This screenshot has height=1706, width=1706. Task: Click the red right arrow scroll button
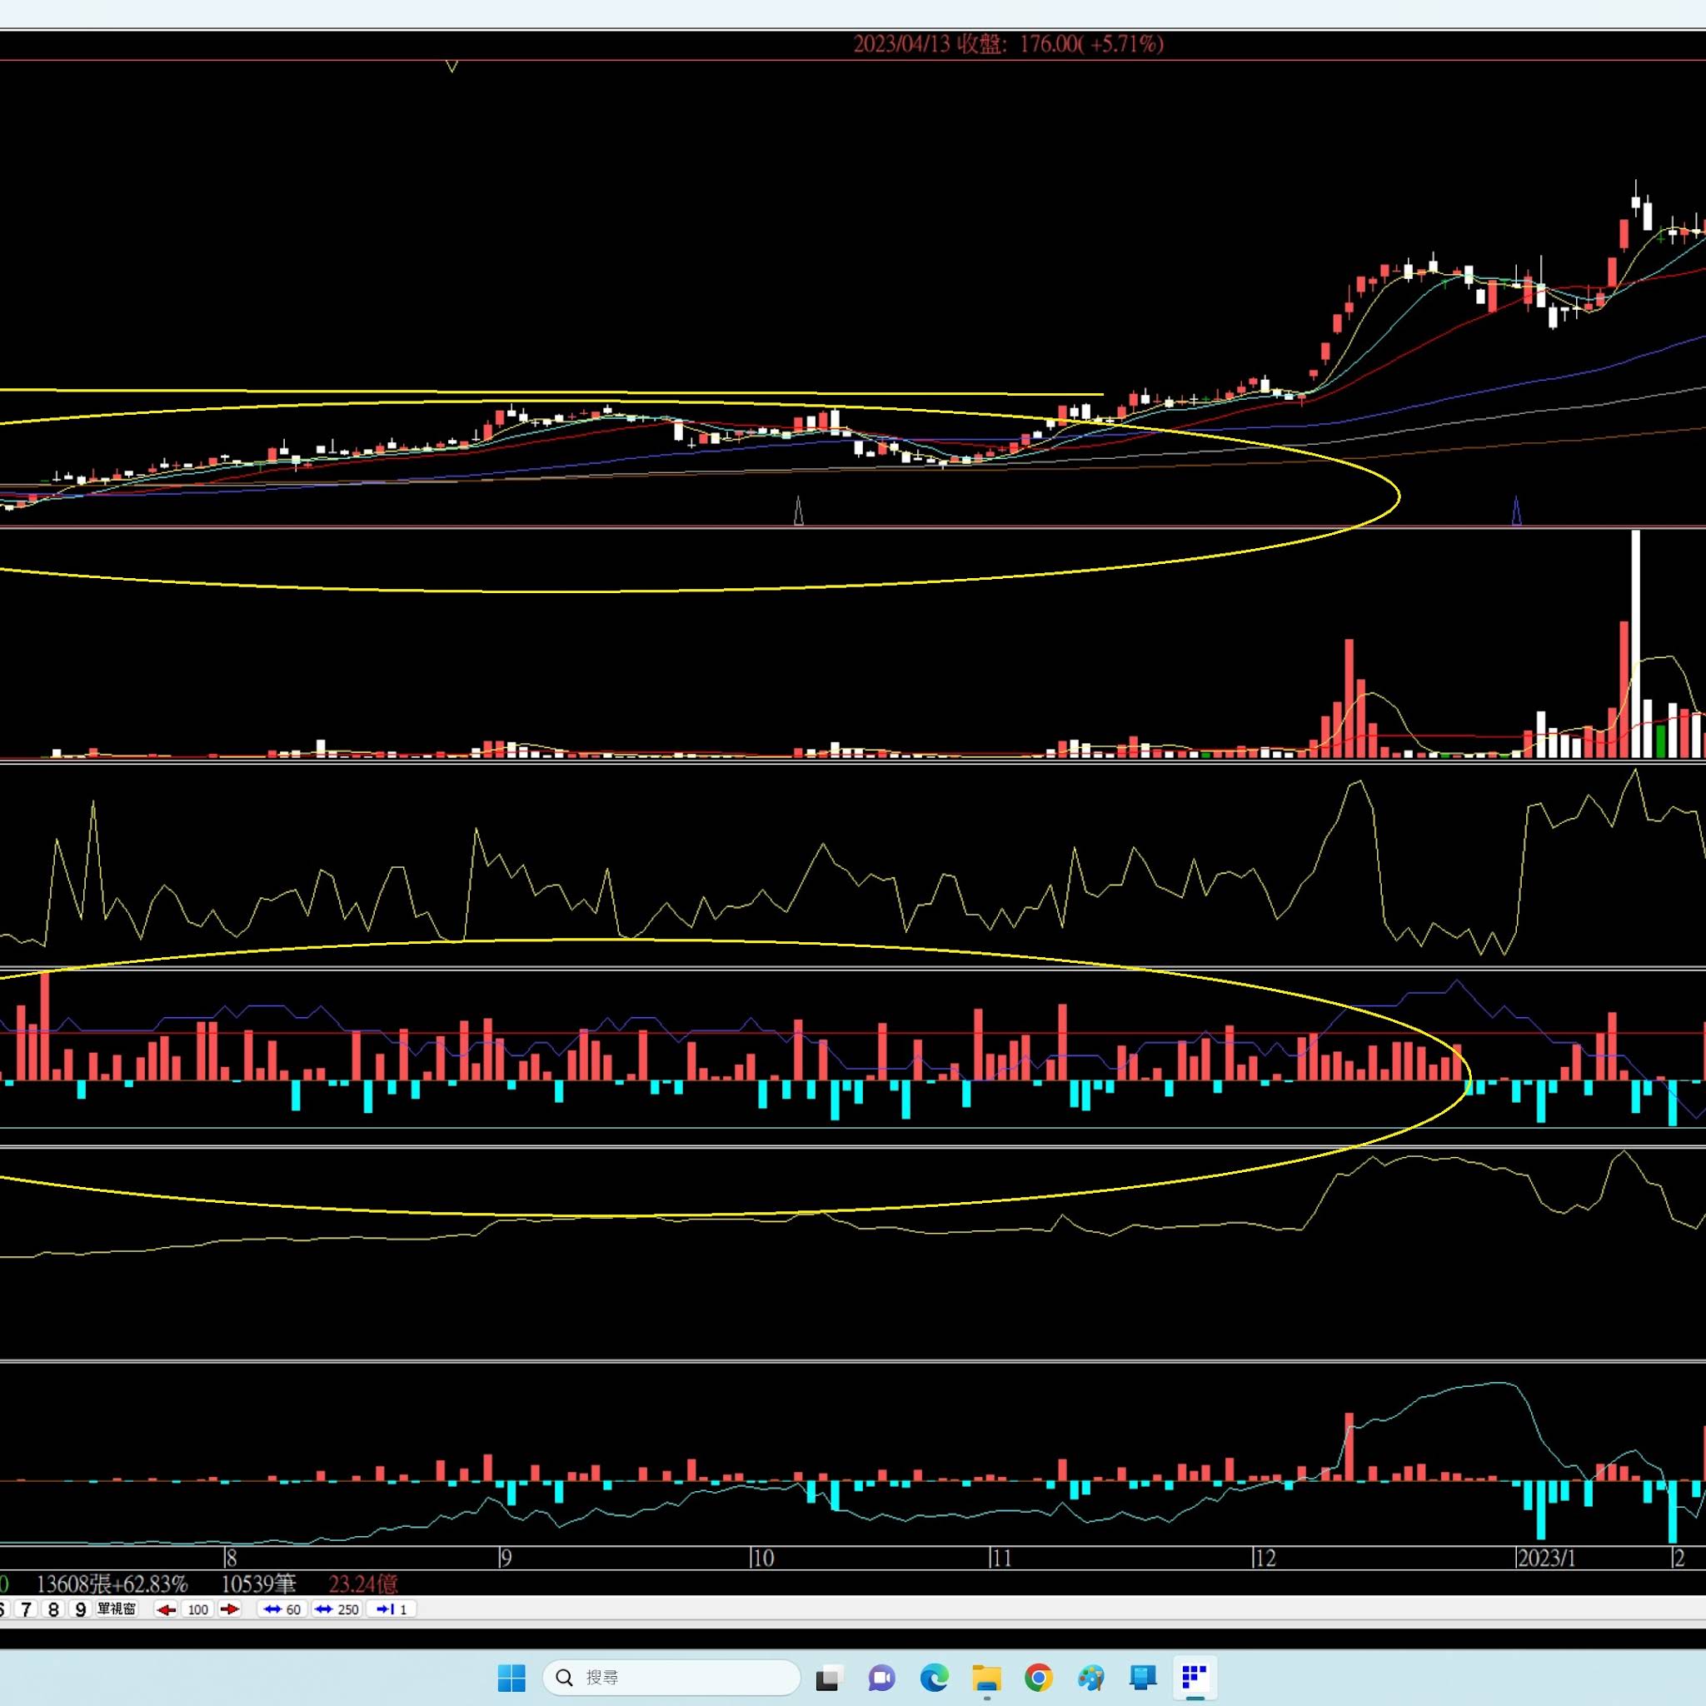229,1609
